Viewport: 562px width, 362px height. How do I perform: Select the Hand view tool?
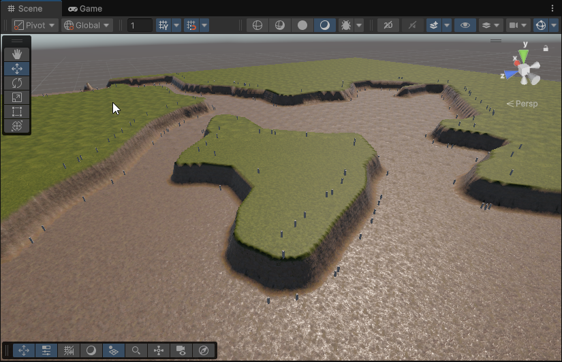pyautogui.click(x=16, y=54)
